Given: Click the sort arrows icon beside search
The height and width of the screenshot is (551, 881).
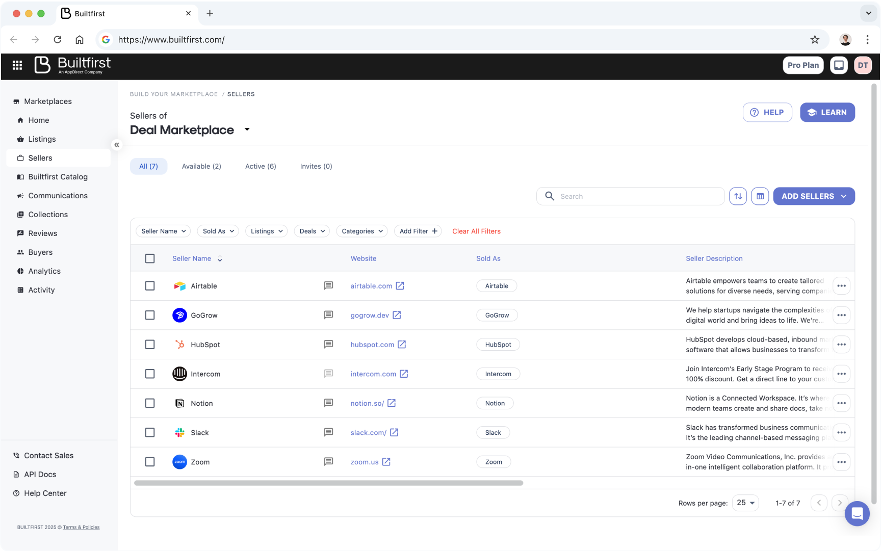Looking at the screenshot, I should pyautogui.click(x=738, y=196).
